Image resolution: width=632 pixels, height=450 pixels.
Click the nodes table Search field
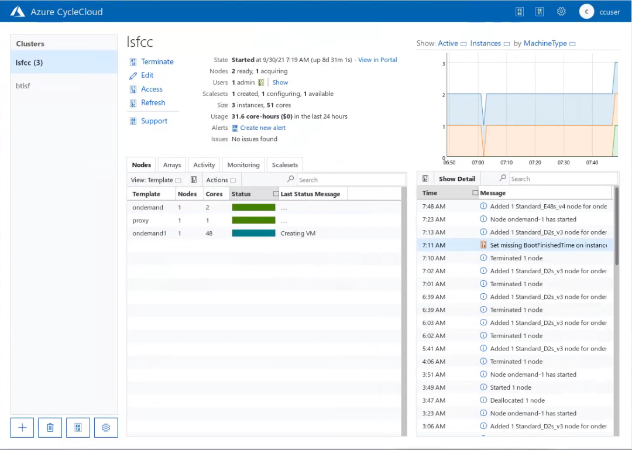coord(351,180)
